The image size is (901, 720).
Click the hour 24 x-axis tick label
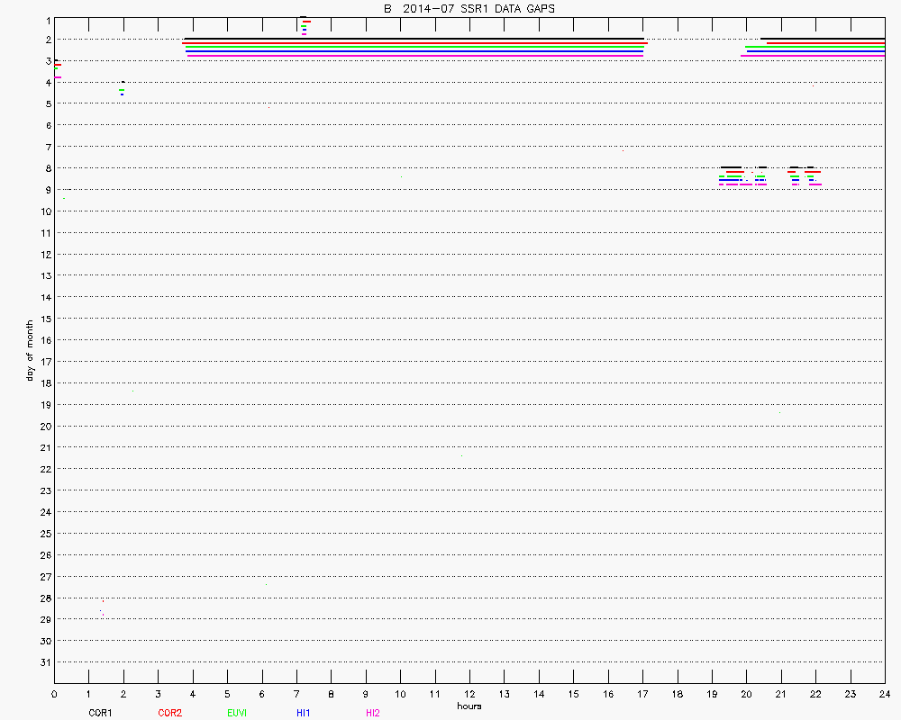(885, 695)
